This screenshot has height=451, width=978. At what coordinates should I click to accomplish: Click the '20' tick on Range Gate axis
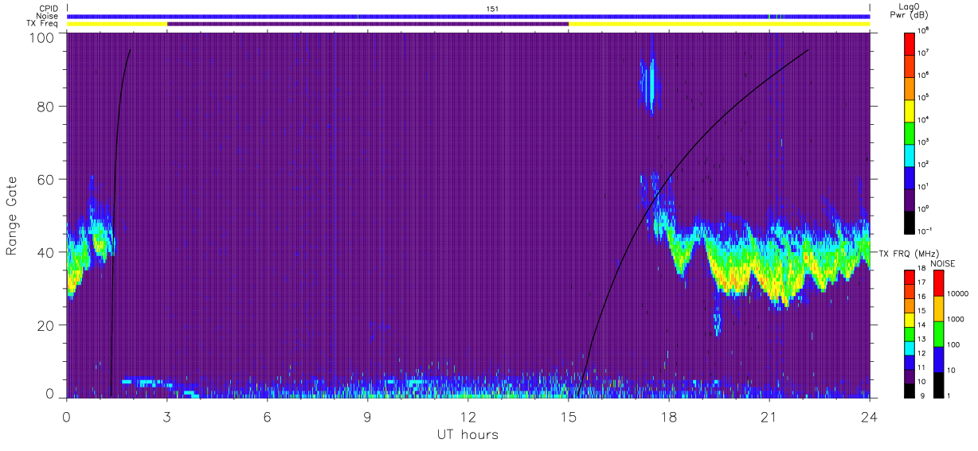pyautogui.click(x=46, y=325)
